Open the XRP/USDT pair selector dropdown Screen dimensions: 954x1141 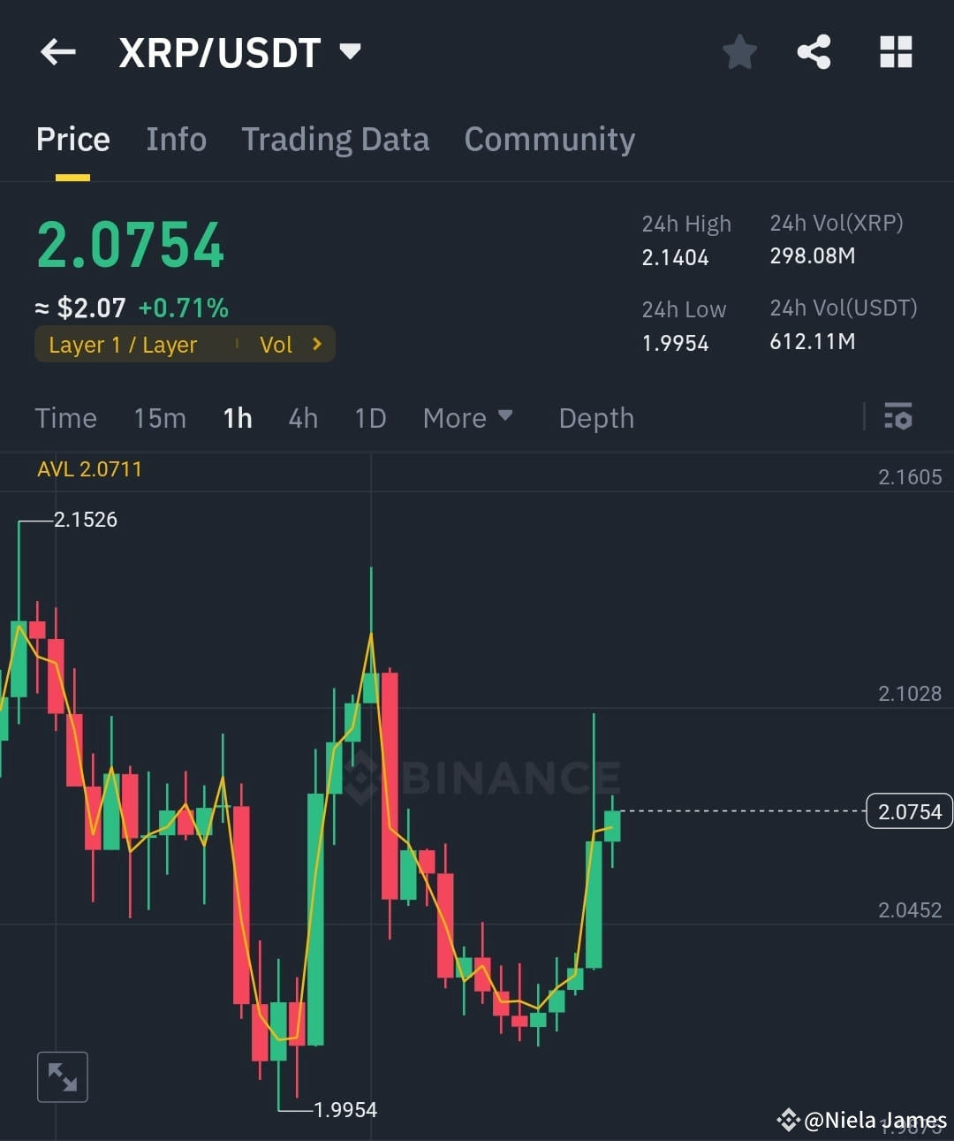349,51
